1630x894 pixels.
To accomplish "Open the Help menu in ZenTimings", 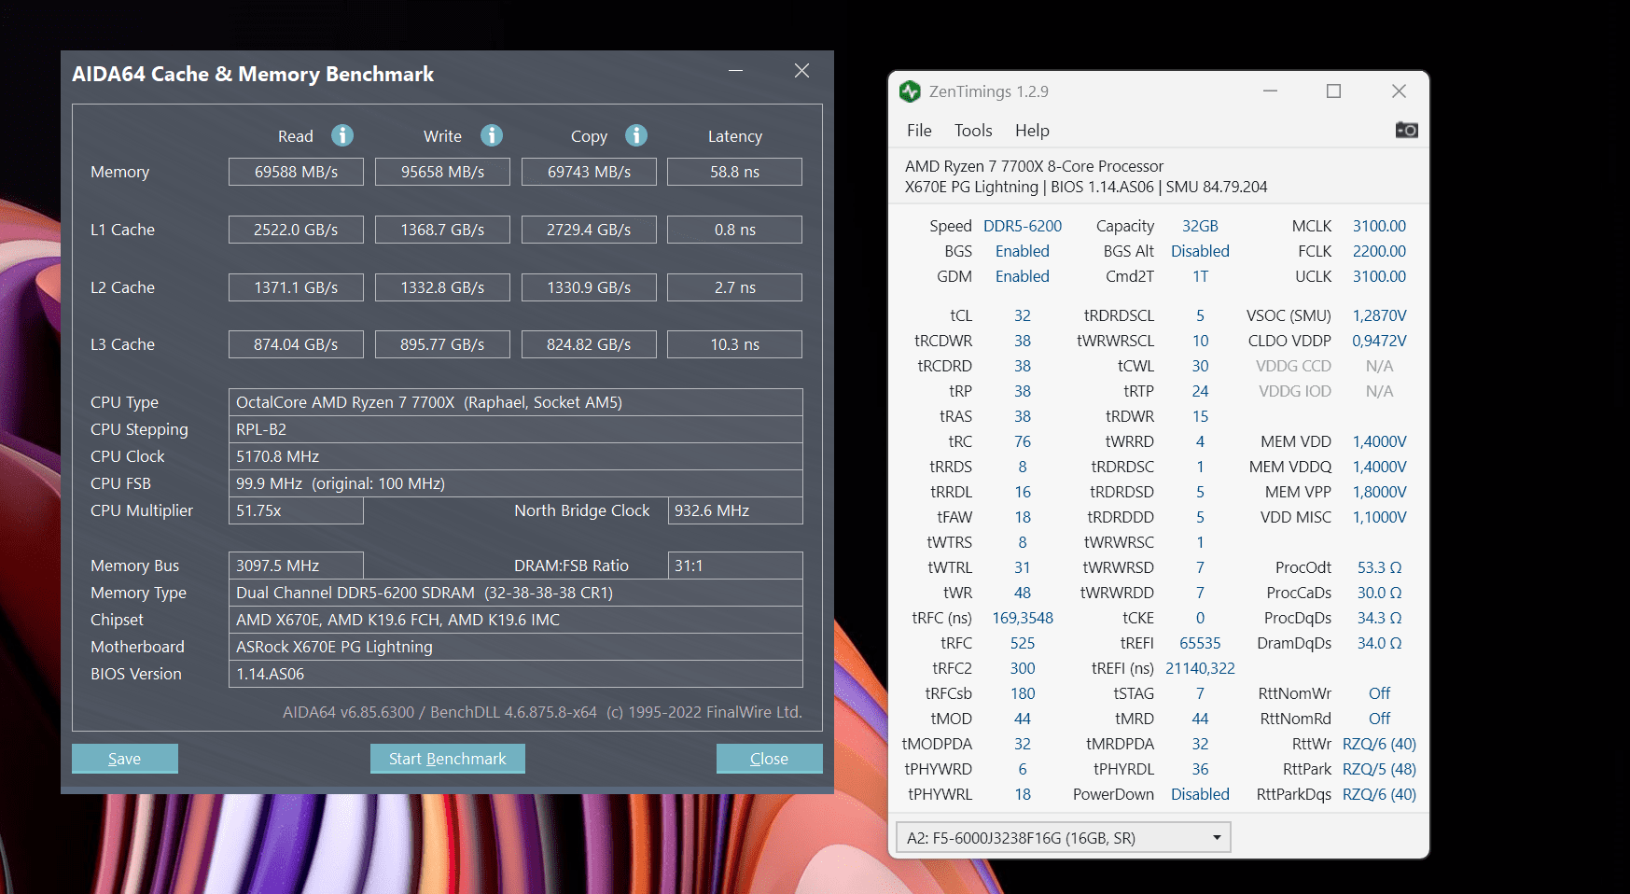I will [x=1032, y=131].
